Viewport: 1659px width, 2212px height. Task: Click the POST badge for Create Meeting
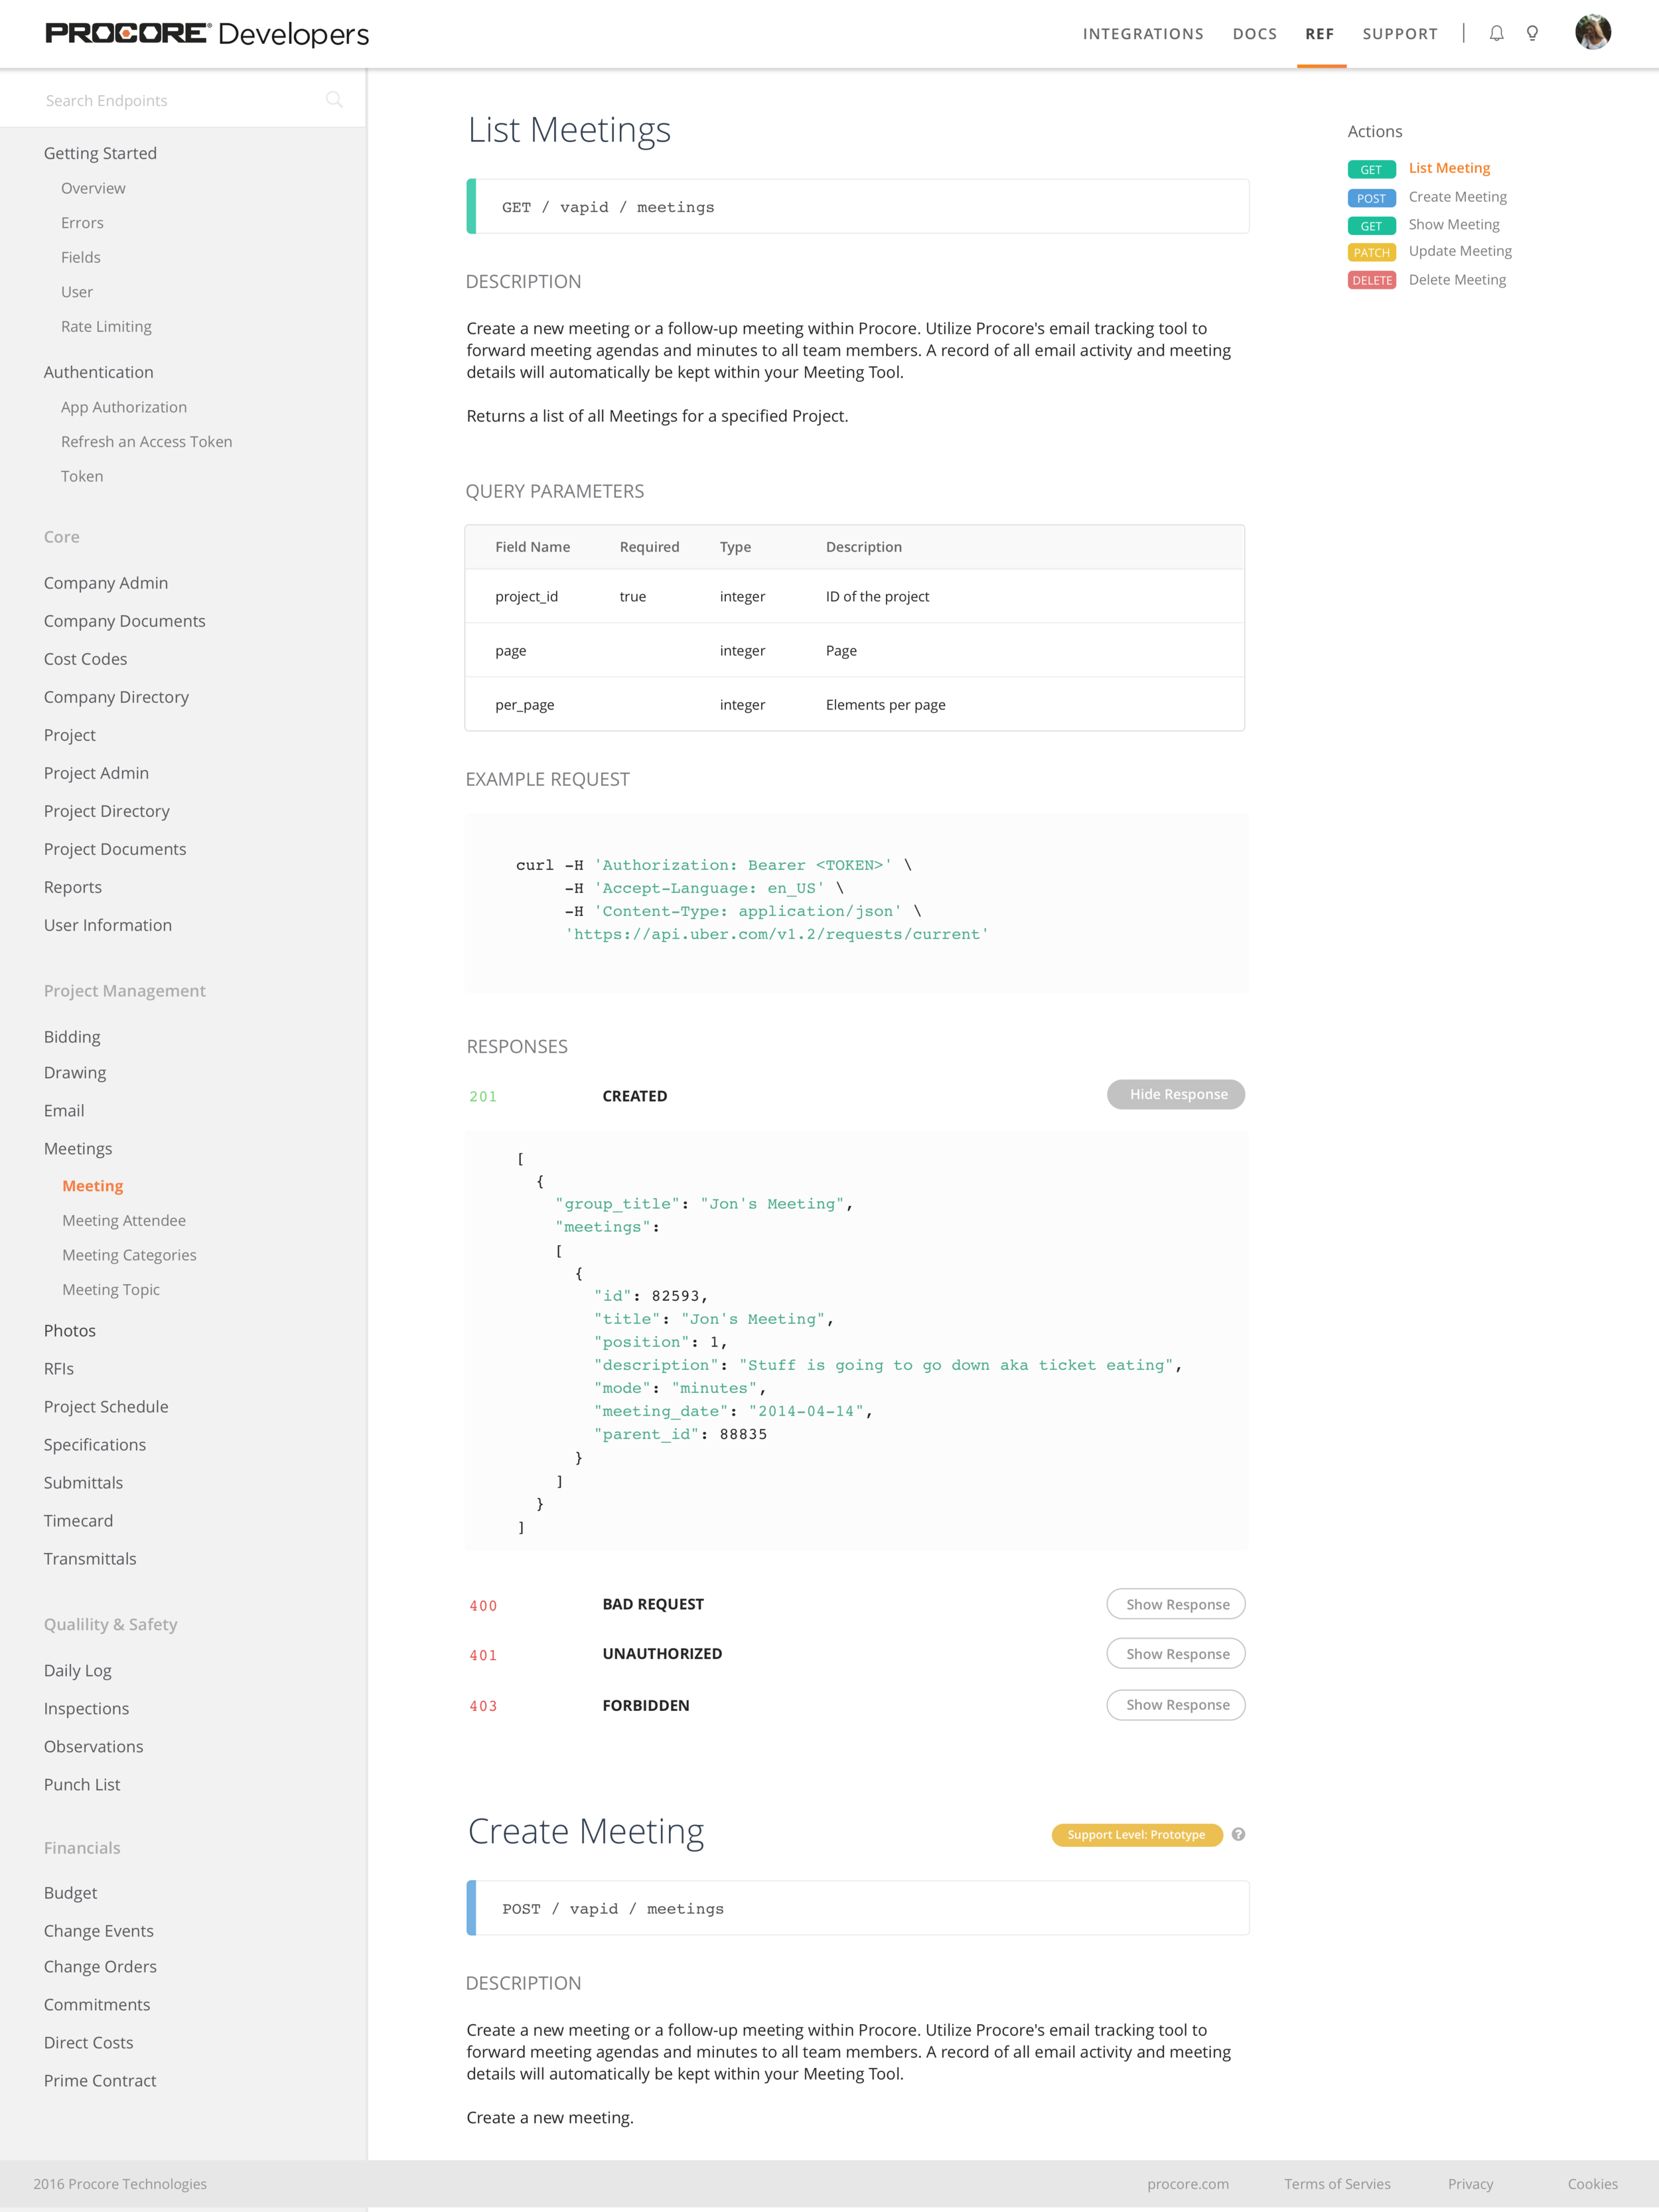[1371, 198]
